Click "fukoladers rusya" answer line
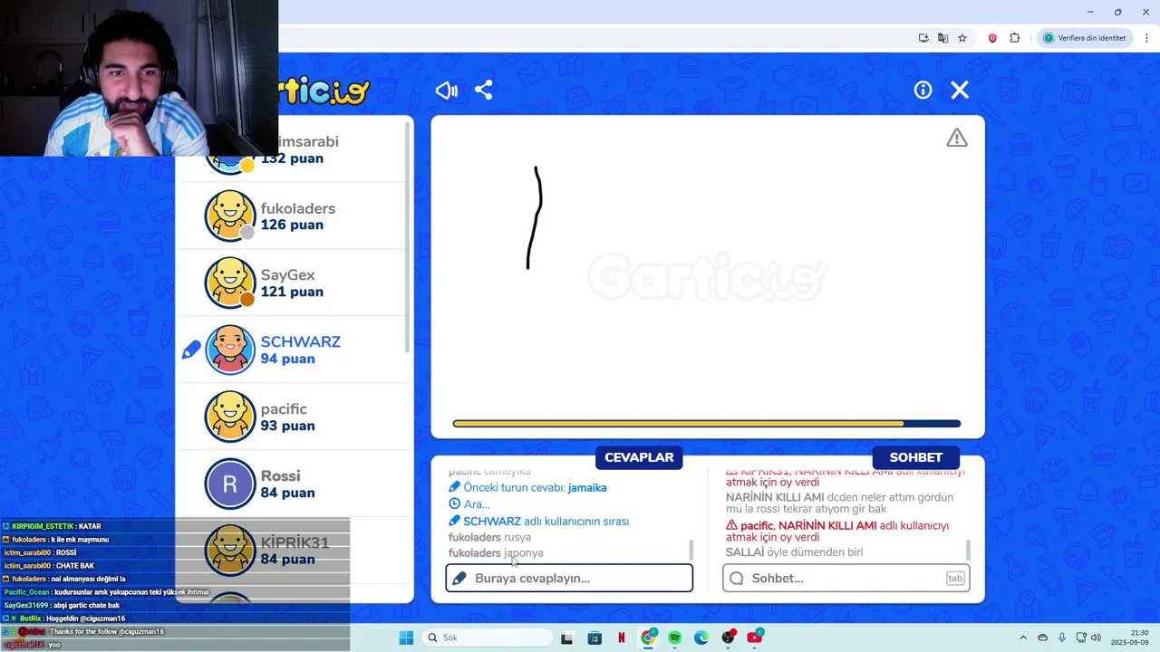1160x652 pixels. click(489, 537)
